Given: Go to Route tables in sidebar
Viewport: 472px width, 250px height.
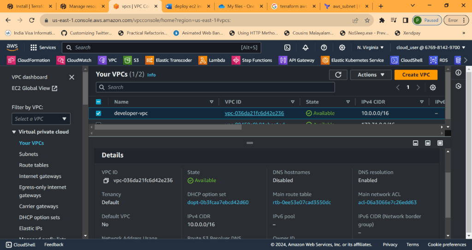Looking at the screenshot, I should (x=34, y=165).
